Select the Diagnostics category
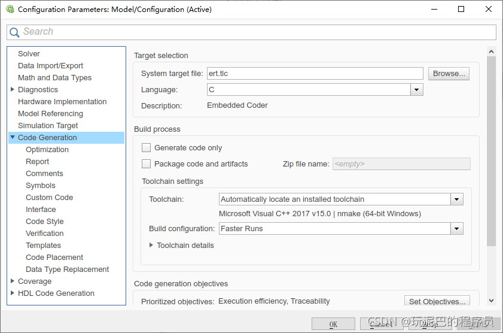Viewport: 503px width, 333px height. [38, 90]
